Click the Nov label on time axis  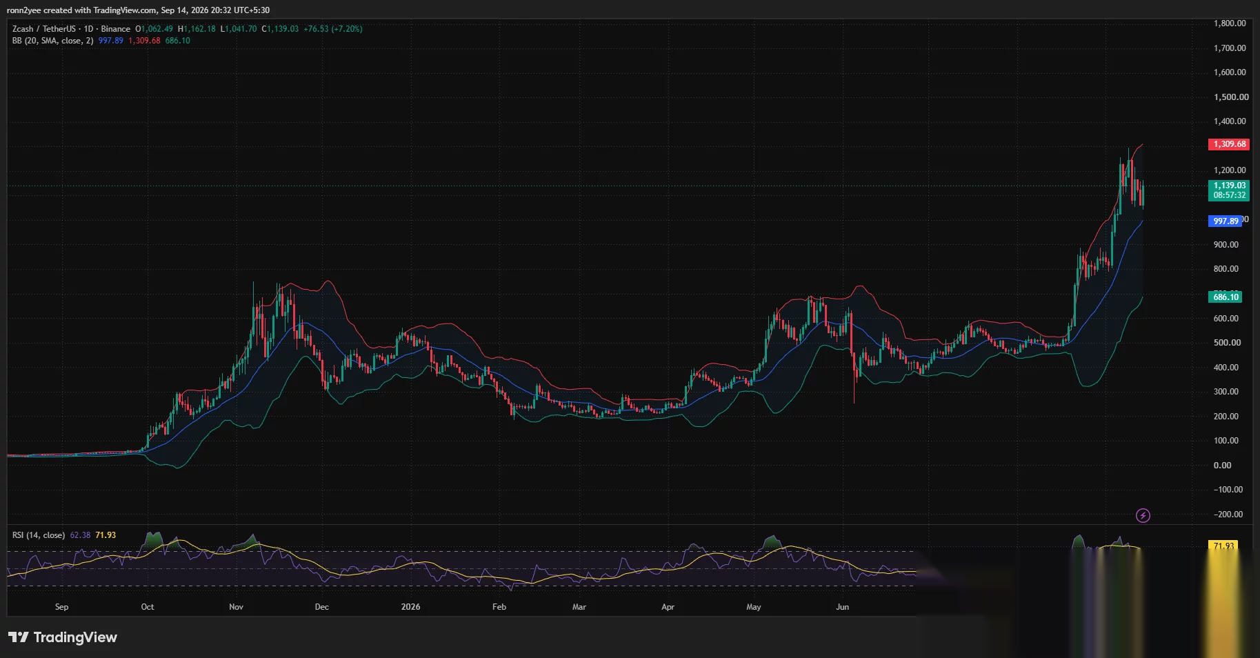236,607
